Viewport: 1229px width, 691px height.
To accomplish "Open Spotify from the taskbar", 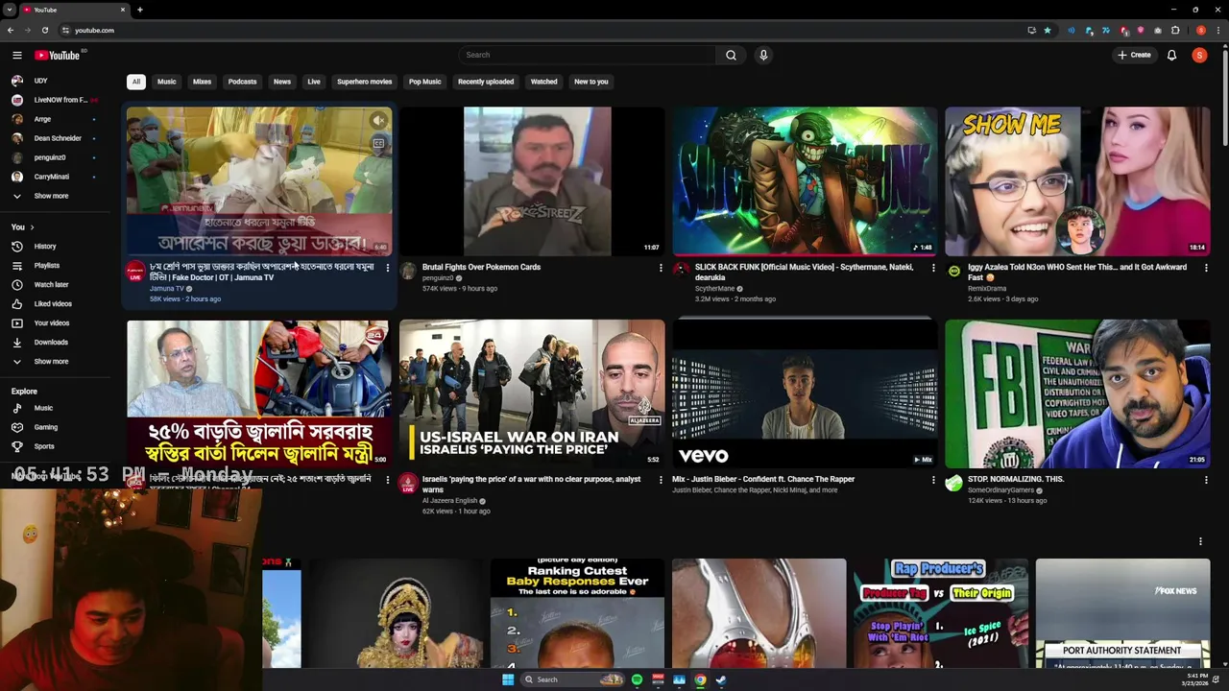I will tap(637, 679).
